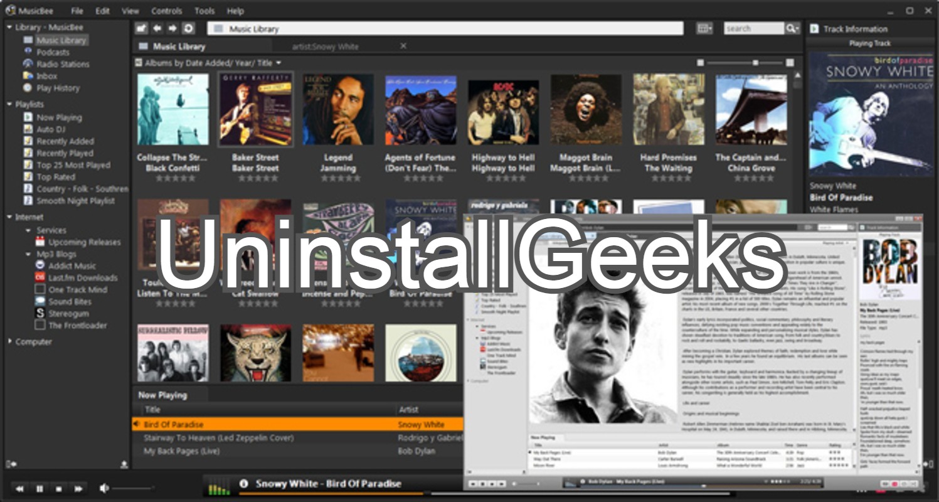Screen dimensions: 939x502
Task: Open the Tools menu
Action: (x=204, y=11)
